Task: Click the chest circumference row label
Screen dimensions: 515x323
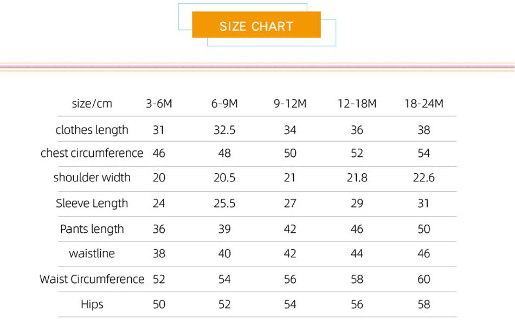Action: click(x=92, y=153)
